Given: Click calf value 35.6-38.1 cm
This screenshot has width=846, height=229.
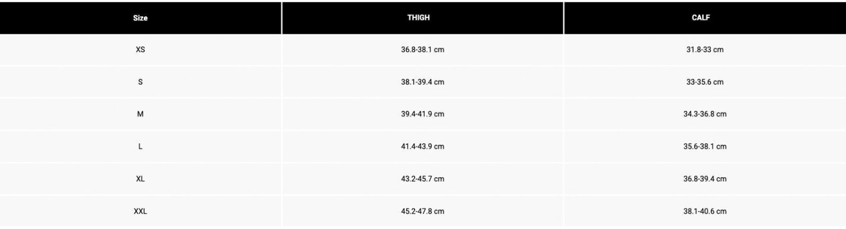Looking at the screenshot, I should pos(704,147).
